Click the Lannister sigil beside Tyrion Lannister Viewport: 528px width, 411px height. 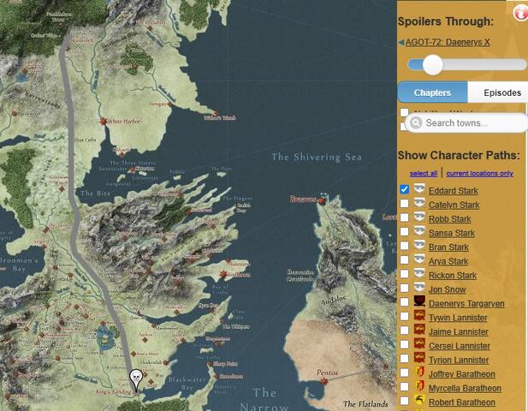419,358
